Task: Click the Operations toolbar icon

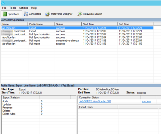Action: click(5, 14)
